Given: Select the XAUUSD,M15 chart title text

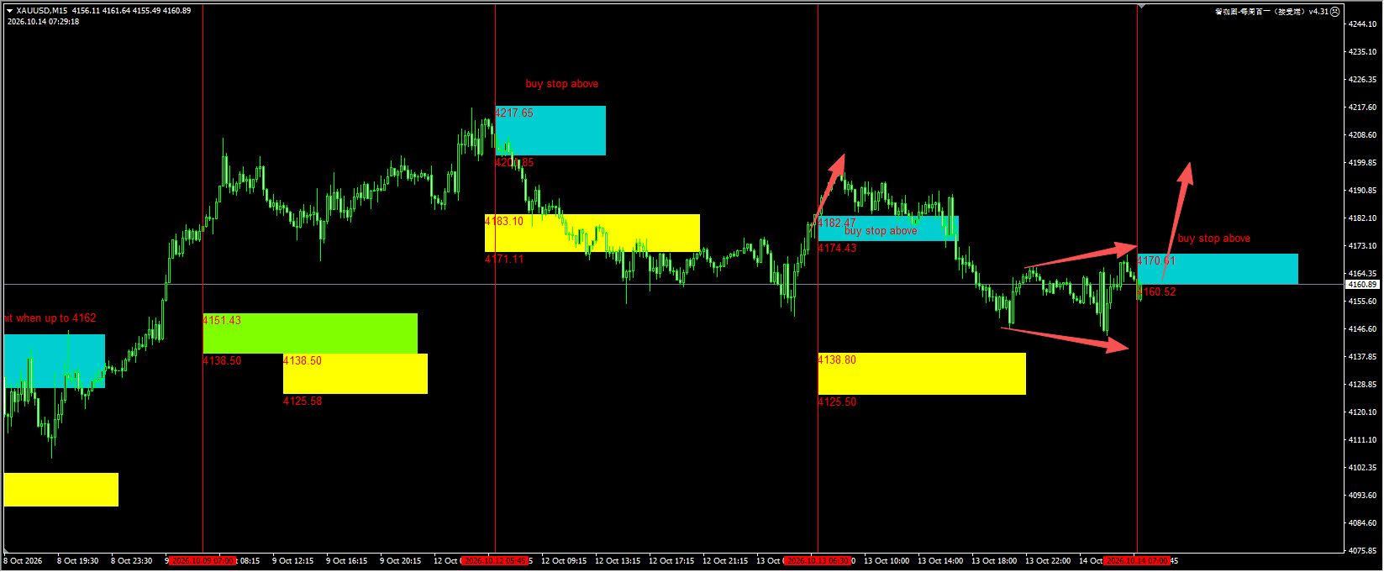Looking at the screenshot, I should click(x=42, y=11).
